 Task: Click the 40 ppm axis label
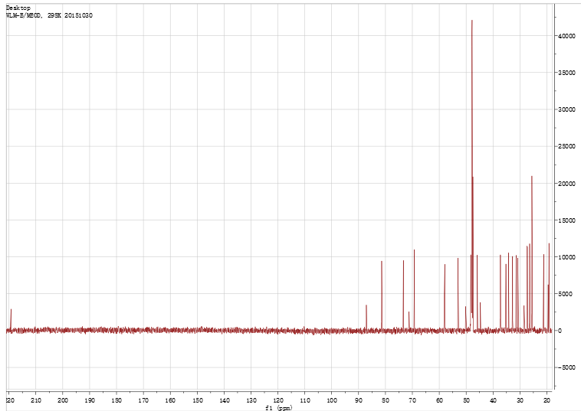click(493, 400)
